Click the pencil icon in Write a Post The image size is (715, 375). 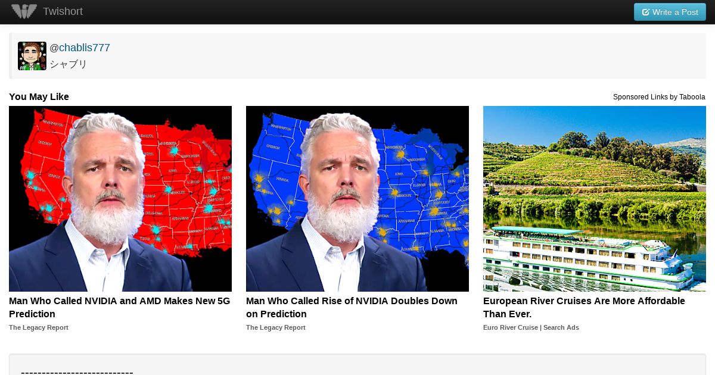point(645,12)
